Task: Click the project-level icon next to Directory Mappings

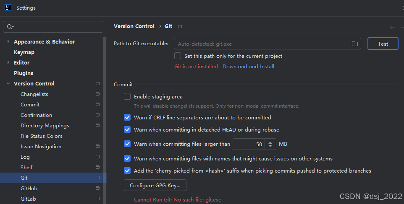Action: (x=97, y=126)
